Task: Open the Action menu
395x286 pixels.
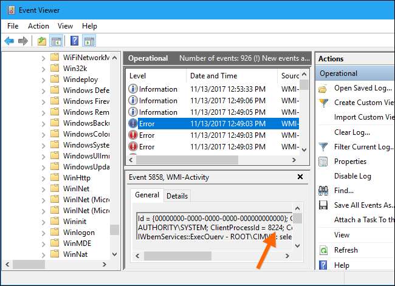Action: 38,26
